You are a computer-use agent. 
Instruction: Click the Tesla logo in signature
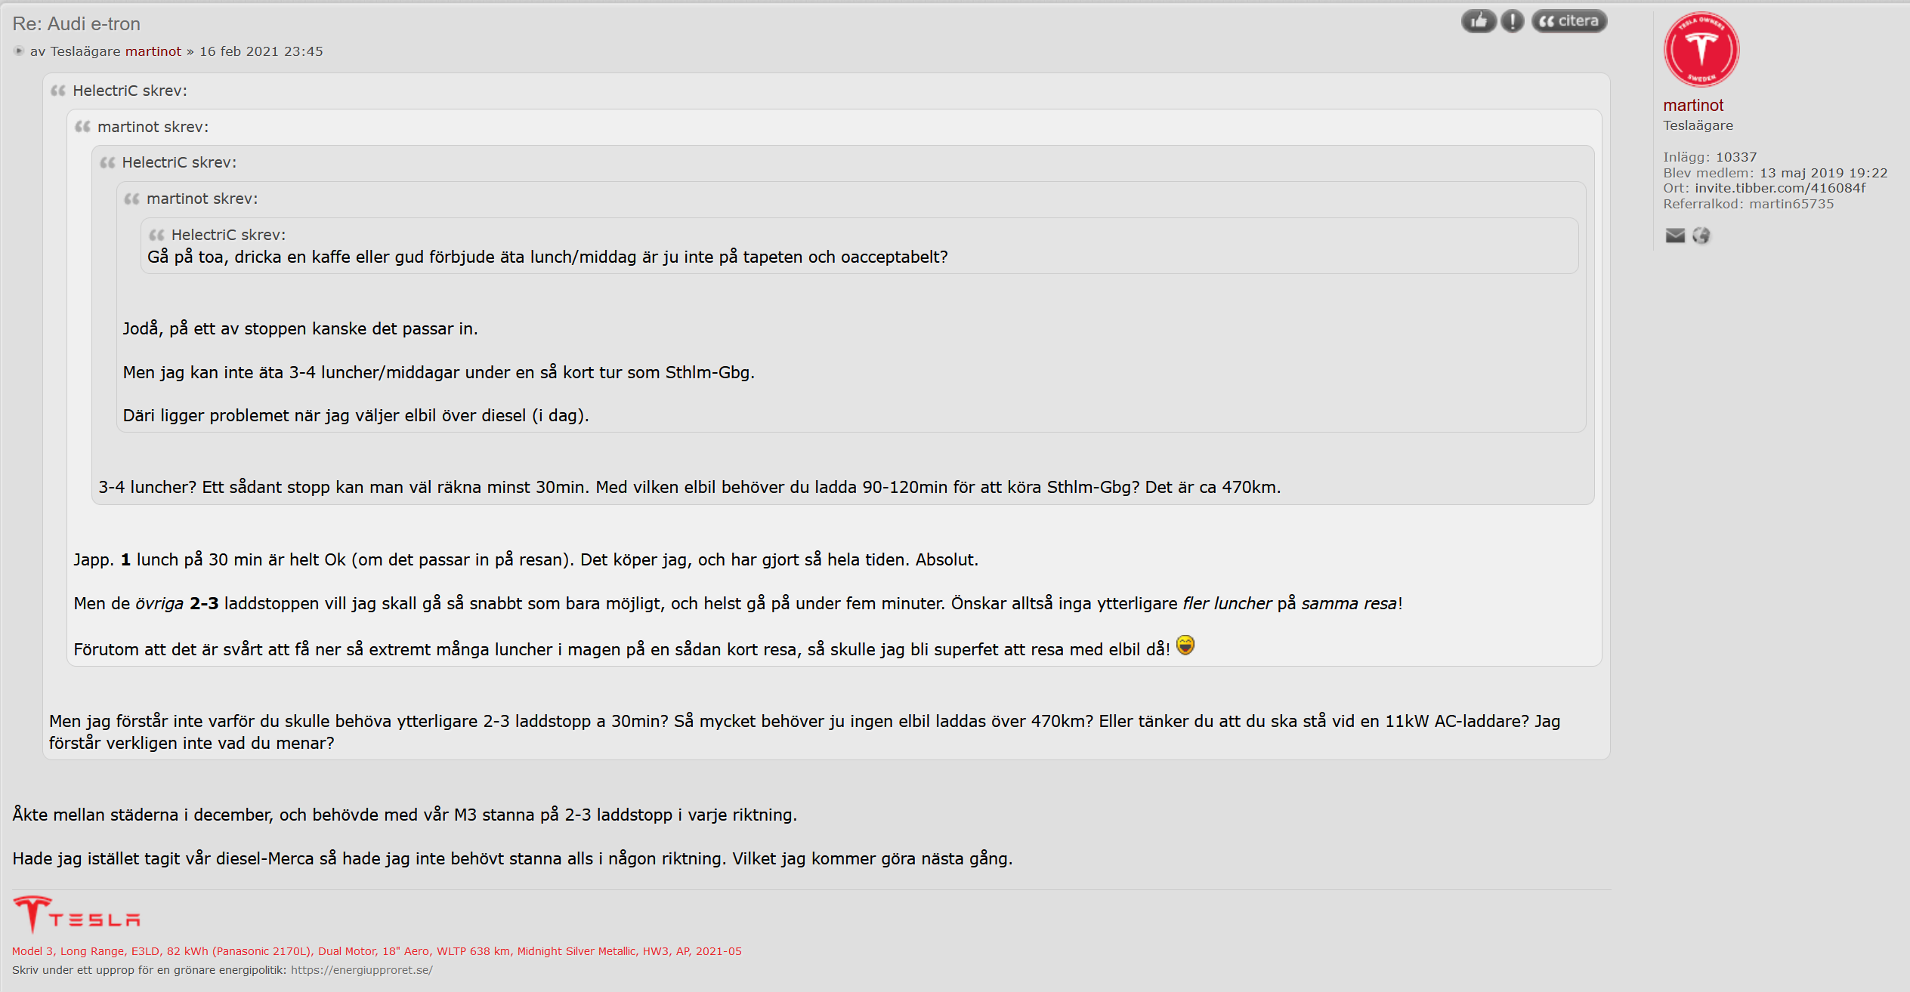76,914
